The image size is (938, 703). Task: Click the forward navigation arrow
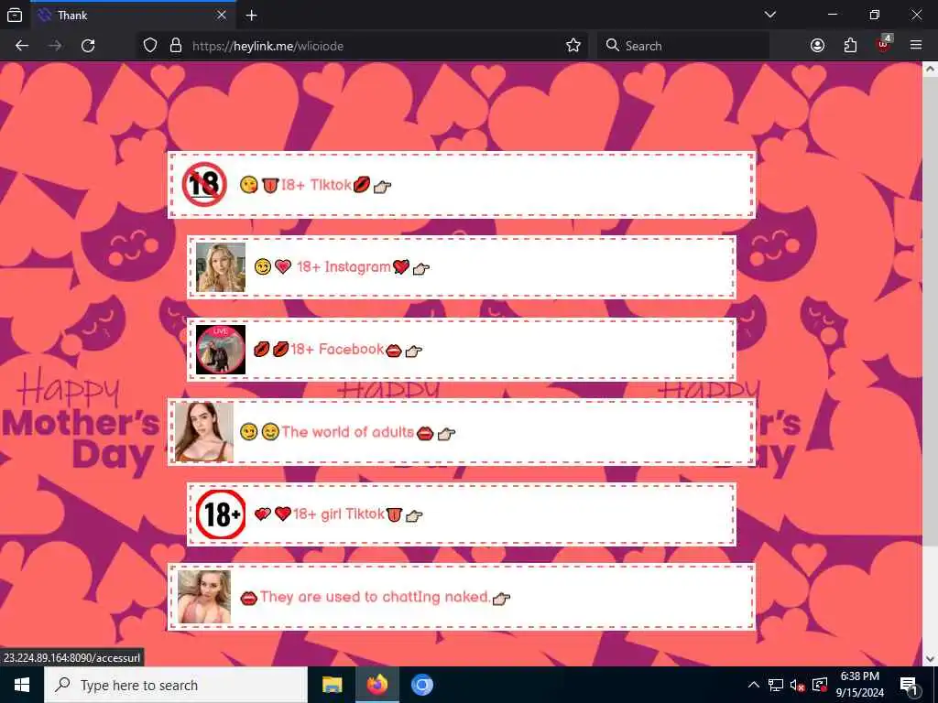point(55,46)
